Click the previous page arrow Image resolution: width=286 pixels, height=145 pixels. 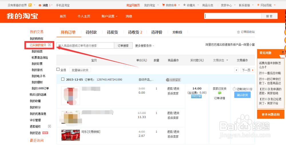237,70
